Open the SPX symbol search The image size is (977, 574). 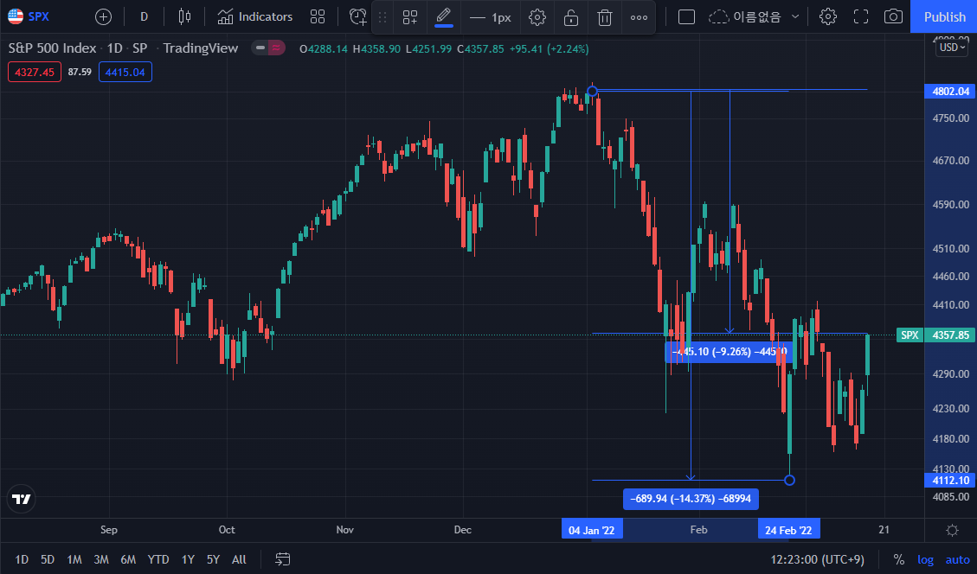pos(29,16)
